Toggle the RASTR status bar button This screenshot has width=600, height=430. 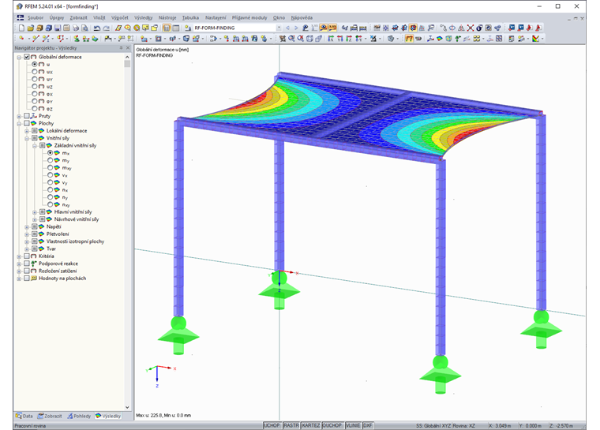[291, 425]
